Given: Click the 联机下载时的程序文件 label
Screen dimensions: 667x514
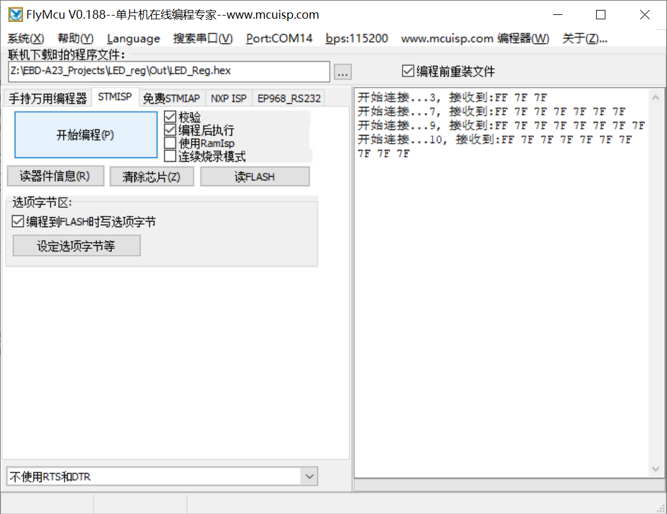Looking at the screenshot, I should click(67, 55).
